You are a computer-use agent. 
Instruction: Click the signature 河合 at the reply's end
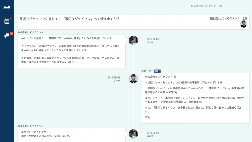(x=148, y=117)
